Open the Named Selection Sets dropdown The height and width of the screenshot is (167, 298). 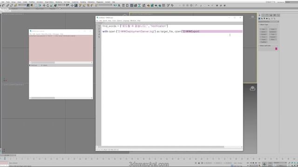105,5
